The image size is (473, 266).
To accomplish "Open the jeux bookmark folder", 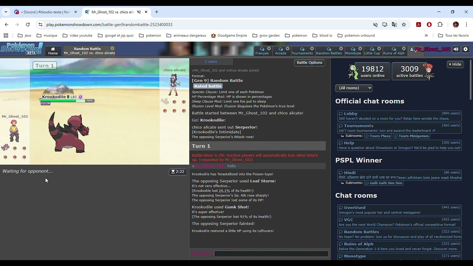I will pyautogui.click(x=24, y=35).
